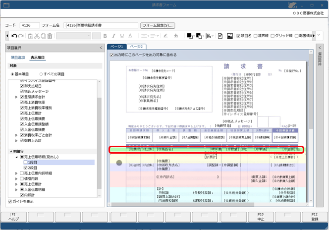Change the font color (A icon)
329x230 pixels.
pos(130,36)
